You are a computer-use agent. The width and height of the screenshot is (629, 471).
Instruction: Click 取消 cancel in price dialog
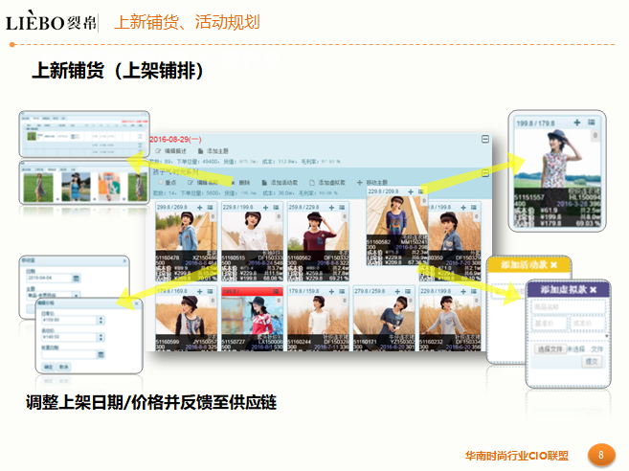pos(63,367)
